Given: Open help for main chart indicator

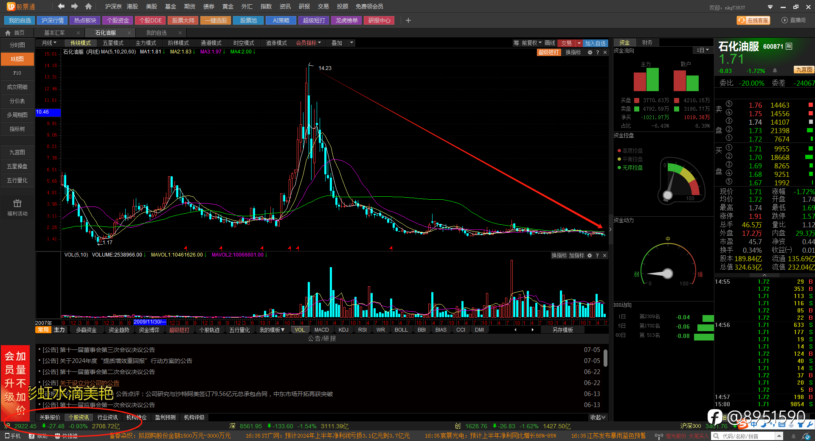Looking at the screenshot, I should tap(598, 52).
